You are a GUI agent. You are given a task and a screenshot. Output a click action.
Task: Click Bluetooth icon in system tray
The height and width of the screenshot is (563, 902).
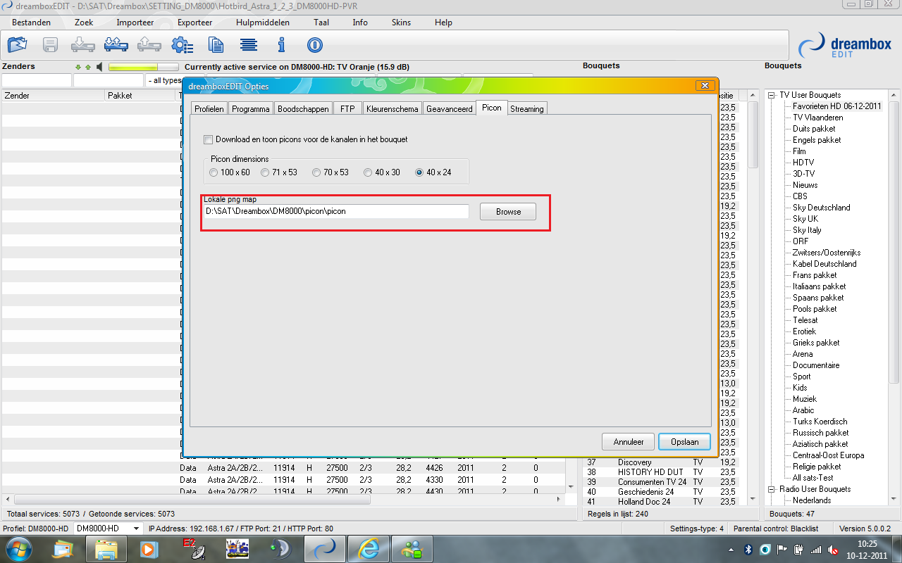click(748, 549)
